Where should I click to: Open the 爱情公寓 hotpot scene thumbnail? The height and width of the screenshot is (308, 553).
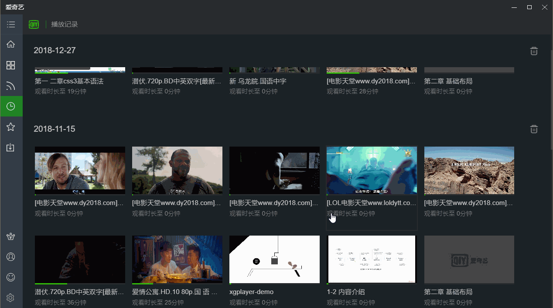(x=177, y=260)
